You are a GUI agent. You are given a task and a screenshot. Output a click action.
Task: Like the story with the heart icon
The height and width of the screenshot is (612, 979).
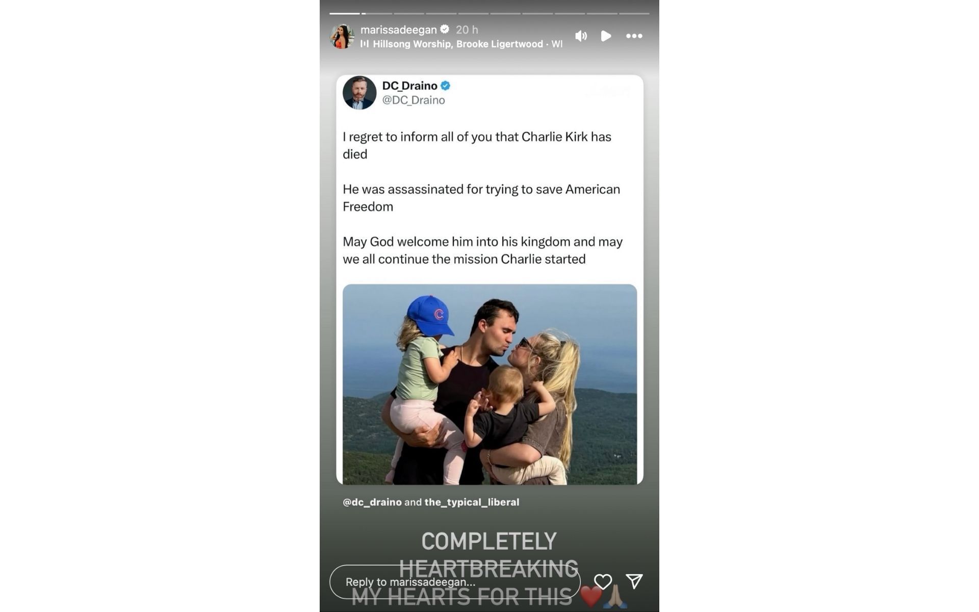(x=603, y=581)
